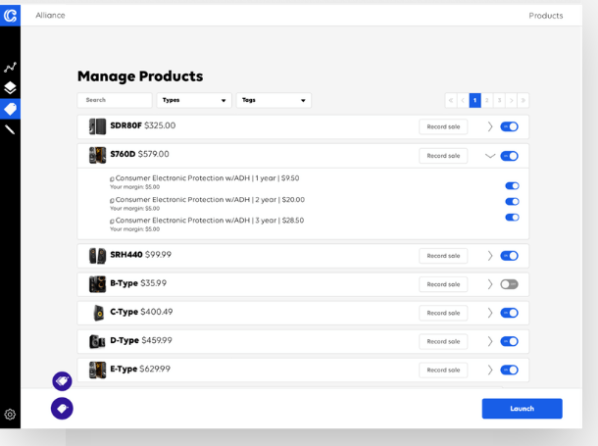Open the Types dropdown filter
Image resolution: width=598 pixels, height=446 pixels.
tap(194, 100)
